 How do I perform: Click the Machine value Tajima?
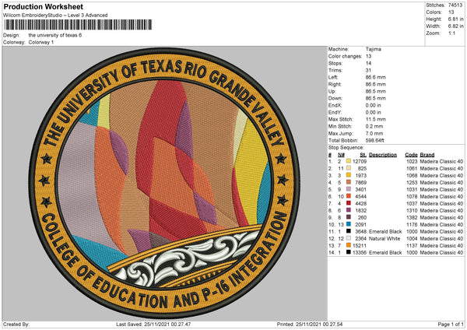(373, 49)
